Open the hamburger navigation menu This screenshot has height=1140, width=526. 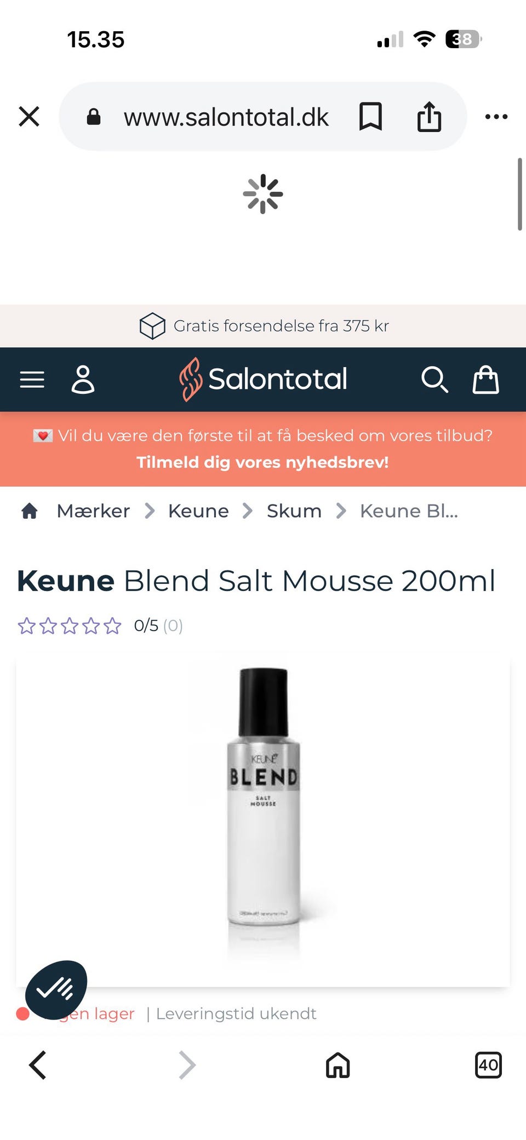[32, 380]
